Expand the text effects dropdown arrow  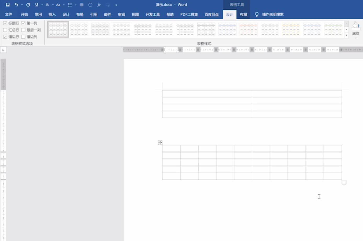(53, 5)
